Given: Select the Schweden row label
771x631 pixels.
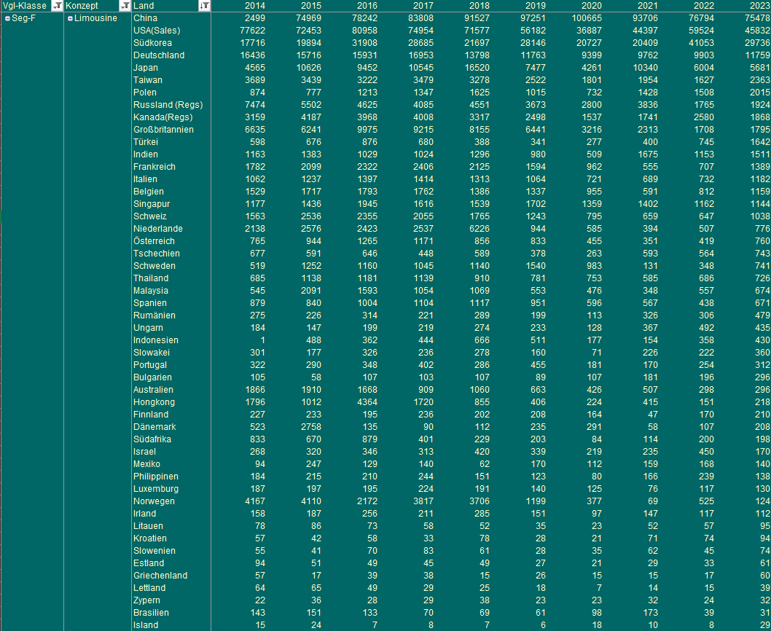Looking at the screenshot, I should click(154, 265).
